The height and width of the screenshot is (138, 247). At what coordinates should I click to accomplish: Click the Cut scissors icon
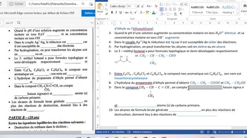point(106,5)
